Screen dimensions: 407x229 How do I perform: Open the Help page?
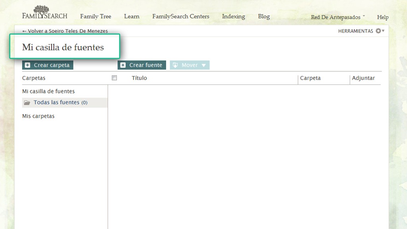(383, 17)
